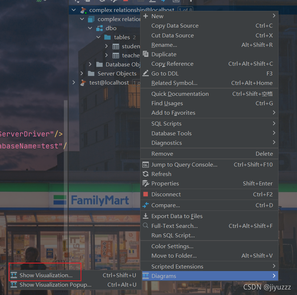Click the vertical editor scrollbar

(66, 169)
